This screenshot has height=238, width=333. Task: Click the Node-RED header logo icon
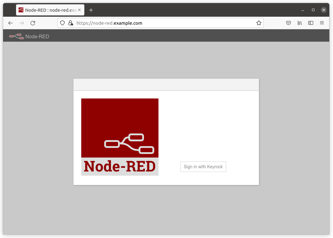tap(16, 36)
